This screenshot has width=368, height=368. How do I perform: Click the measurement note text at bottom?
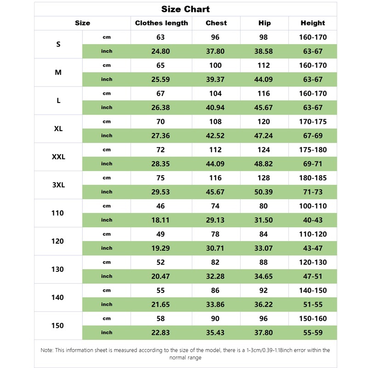pos(185,354)
